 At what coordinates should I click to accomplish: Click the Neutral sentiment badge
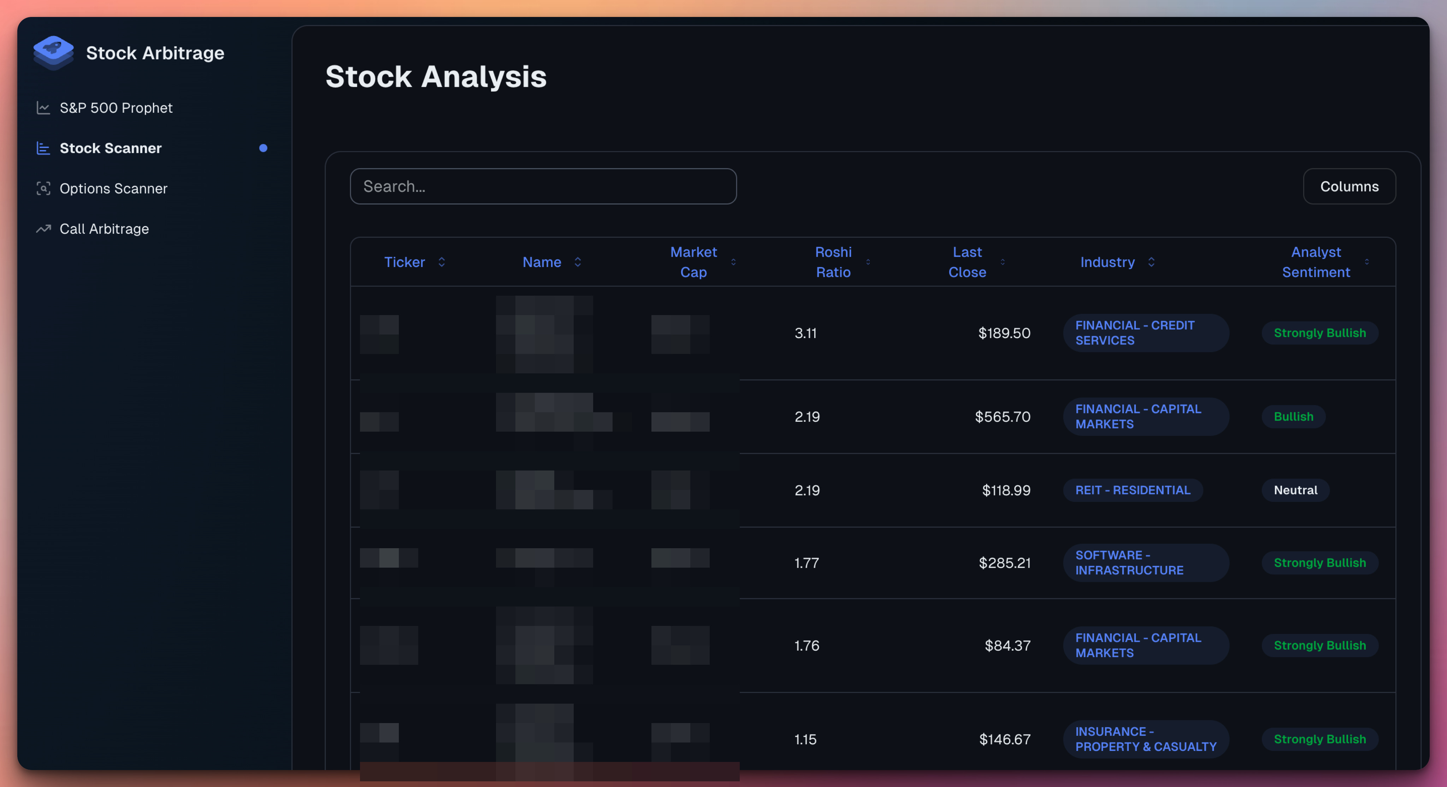click(1295, 490)
